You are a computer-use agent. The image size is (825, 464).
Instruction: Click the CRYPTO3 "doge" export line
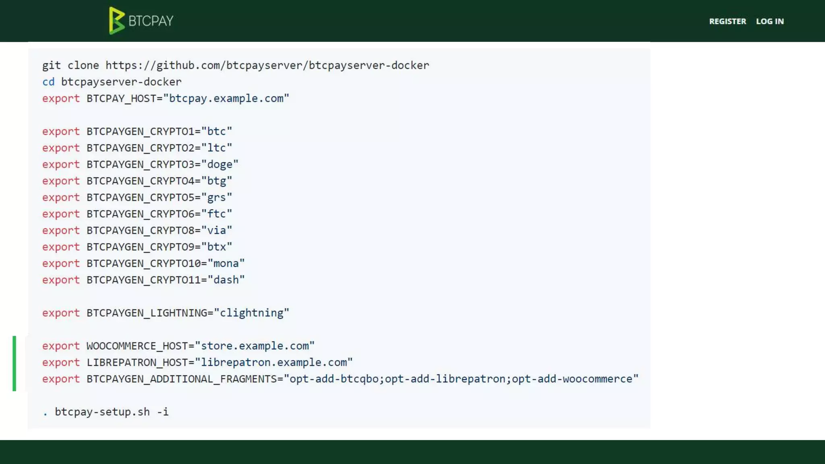tap(140, 164)
